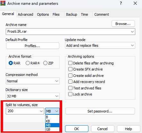Open the Compression method dropdown
142x133 pixels.
click(x=33, y=81)
